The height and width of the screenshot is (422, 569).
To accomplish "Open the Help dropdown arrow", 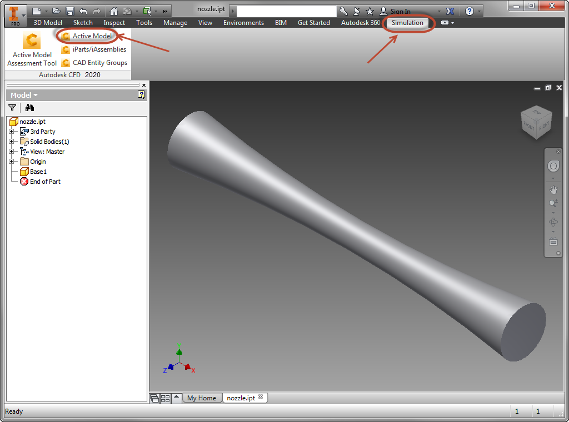I will click(x=479, y=11).
